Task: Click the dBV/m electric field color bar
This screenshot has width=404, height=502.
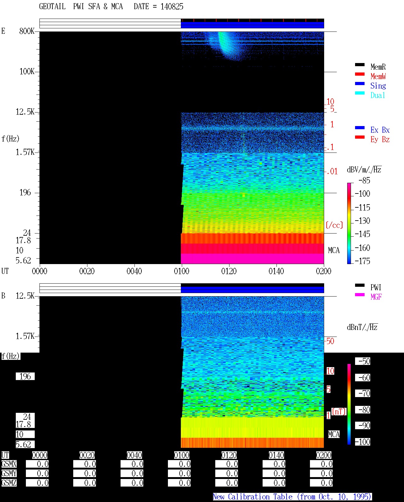Action: (349, 223)
